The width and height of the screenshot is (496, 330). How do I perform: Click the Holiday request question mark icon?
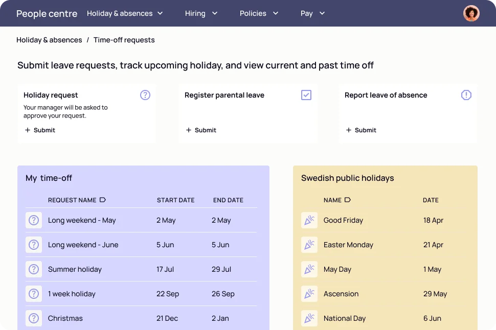click(x=145, y=95)
